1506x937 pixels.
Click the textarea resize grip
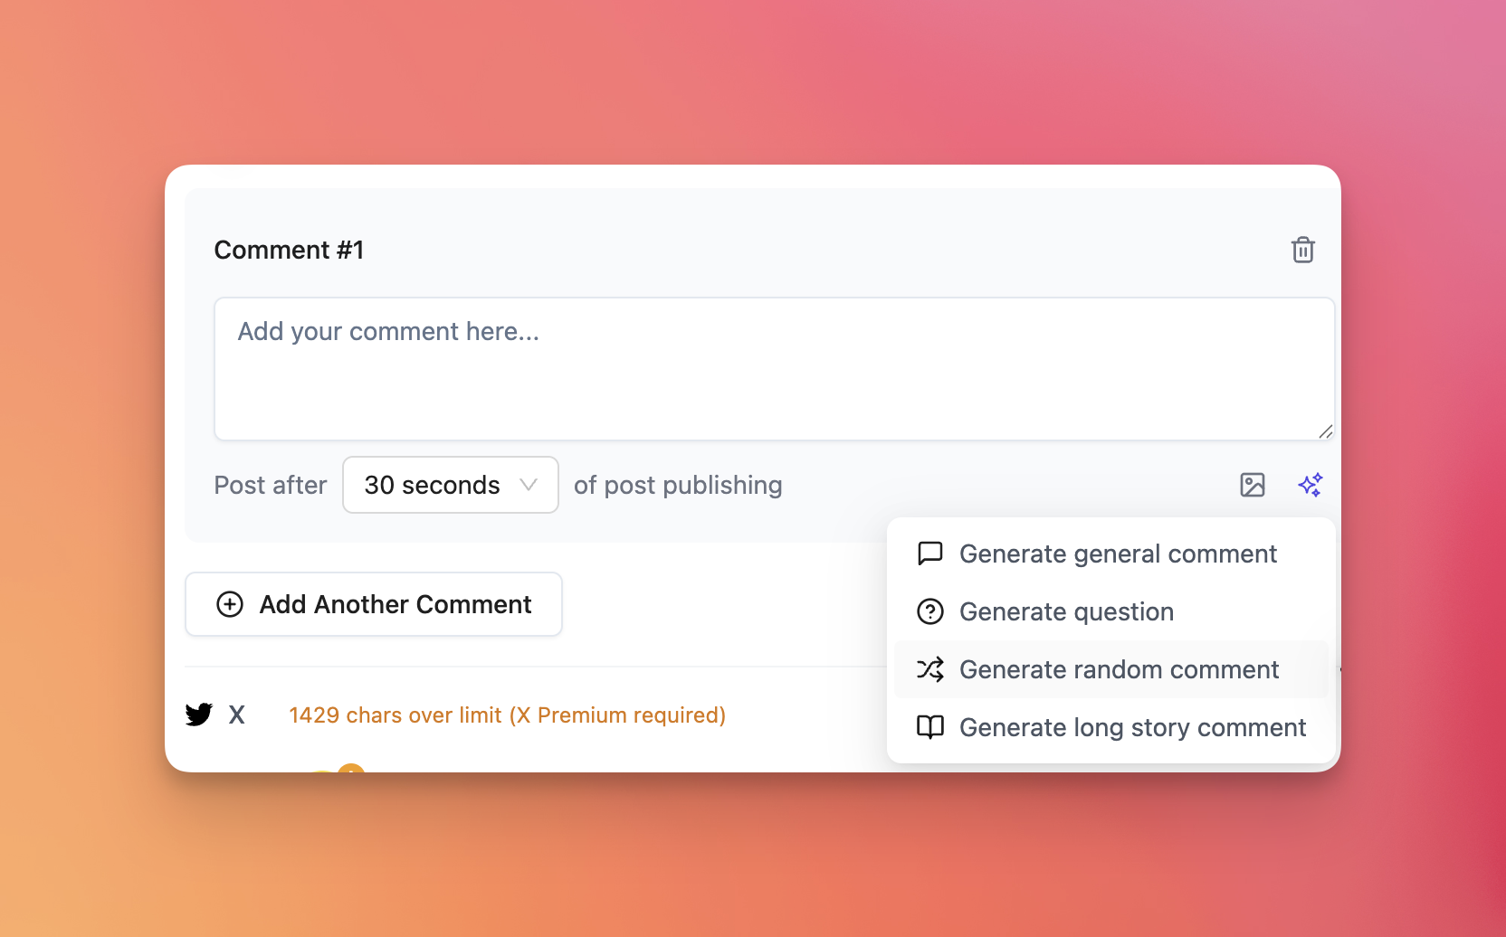(1325, 431)
